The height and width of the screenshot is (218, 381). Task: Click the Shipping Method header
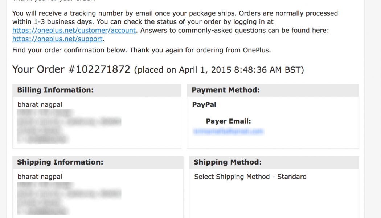[228, 162]
